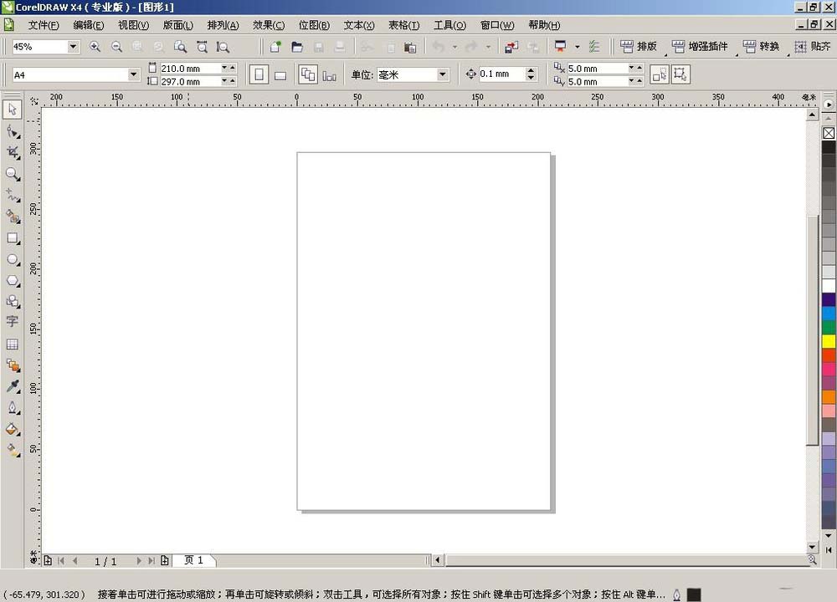Viewport: 837px width, 602px height.
Task: Set page to landscape orientation
Action: click(280, 75)
